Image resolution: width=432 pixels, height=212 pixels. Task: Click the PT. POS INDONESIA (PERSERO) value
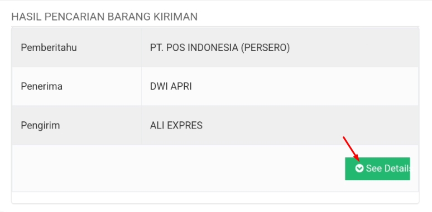220,48
